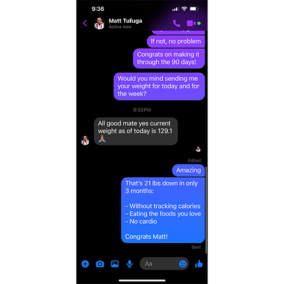Open Matt Tufuga's profile picture in header
This screenshot has height=284, width=284.
[x=99, y=23]
